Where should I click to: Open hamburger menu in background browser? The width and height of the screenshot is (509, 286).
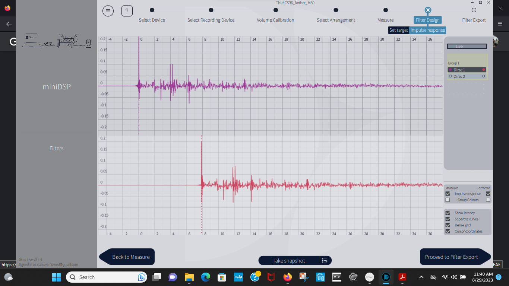pyautogui.click(x=500, y=24)
